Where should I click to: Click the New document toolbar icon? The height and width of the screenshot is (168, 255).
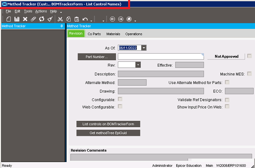click(9, 19)
